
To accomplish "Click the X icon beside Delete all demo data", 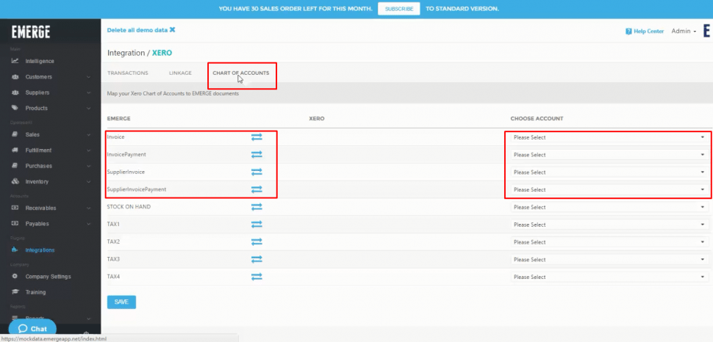I will point(172,30).
